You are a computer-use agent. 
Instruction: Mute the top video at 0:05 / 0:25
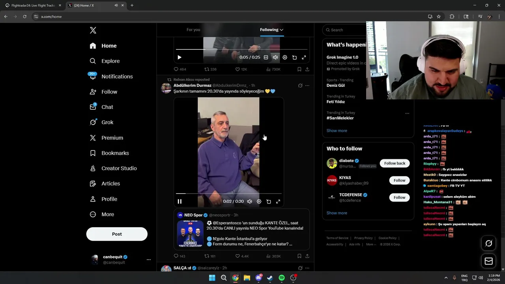(275, 58)
